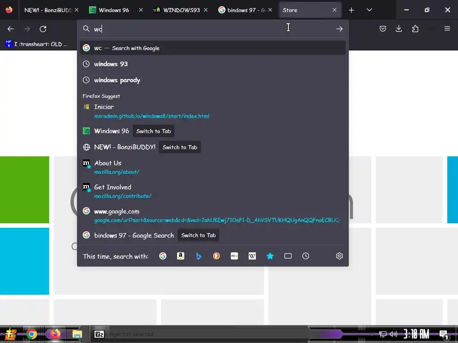Open 7-Zip window from taskbar

[99, 334]
